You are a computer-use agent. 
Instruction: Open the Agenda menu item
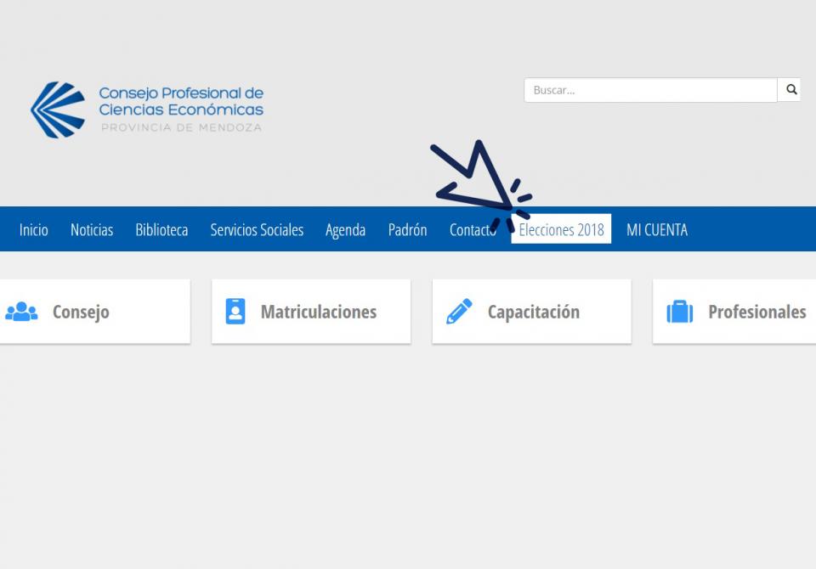346,230
